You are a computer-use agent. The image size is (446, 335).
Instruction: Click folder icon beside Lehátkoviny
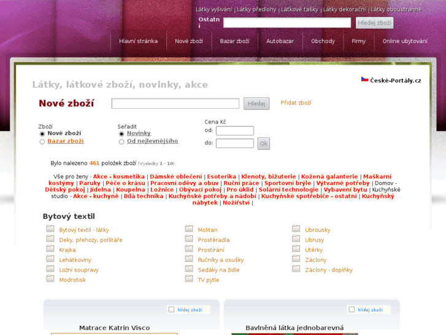point(50,259)
